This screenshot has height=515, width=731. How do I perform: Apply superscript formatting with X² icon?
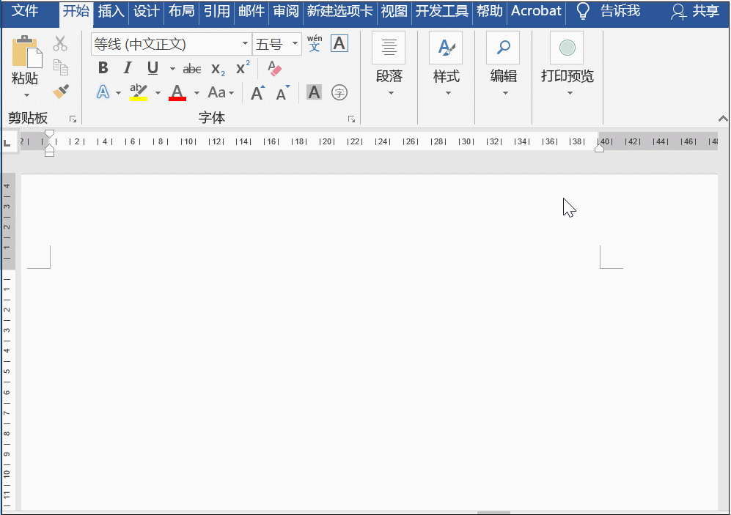(x=241, y=67)
